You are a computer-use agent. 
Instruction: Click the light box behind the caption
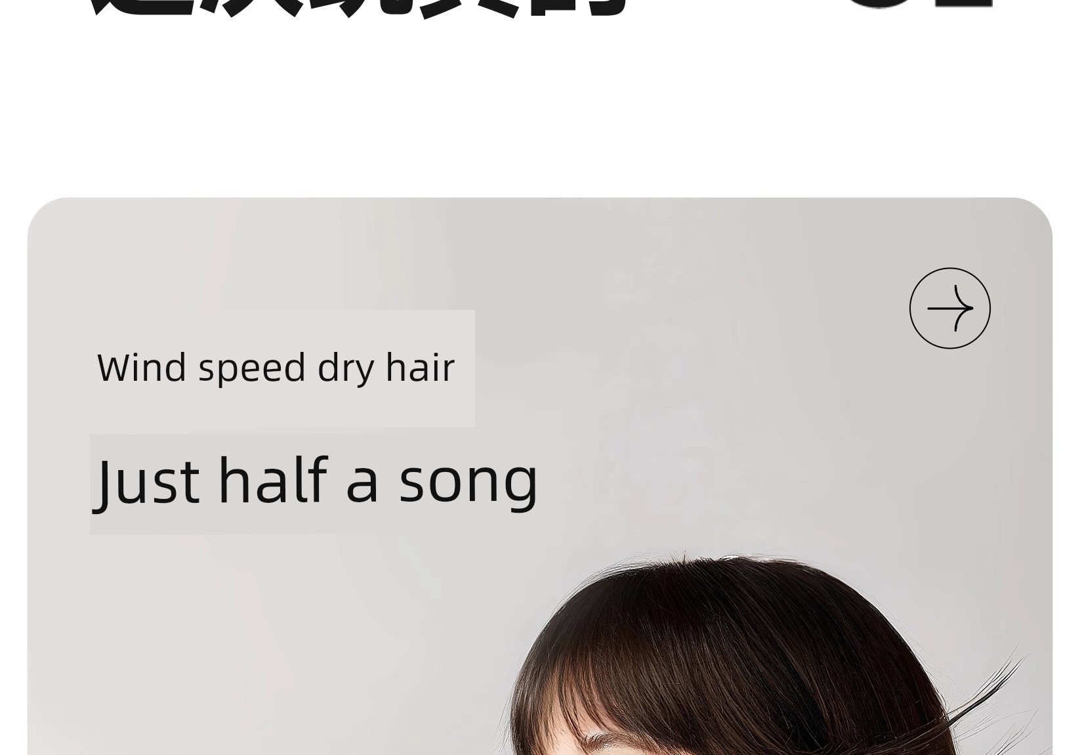[x=282, y=368]
